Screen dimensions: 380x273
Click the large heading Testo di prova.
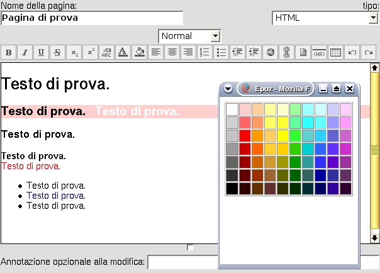click(x=55, y=84)
